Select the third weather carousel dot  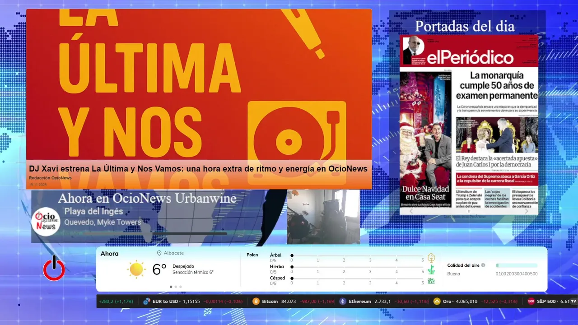[181, 287]
